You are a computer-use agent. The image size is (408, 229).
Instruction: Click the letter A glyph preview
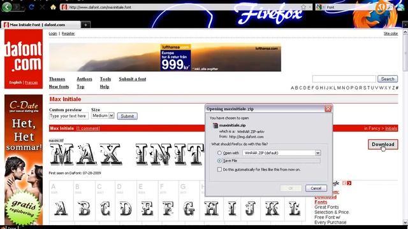(x=61, y=208)
